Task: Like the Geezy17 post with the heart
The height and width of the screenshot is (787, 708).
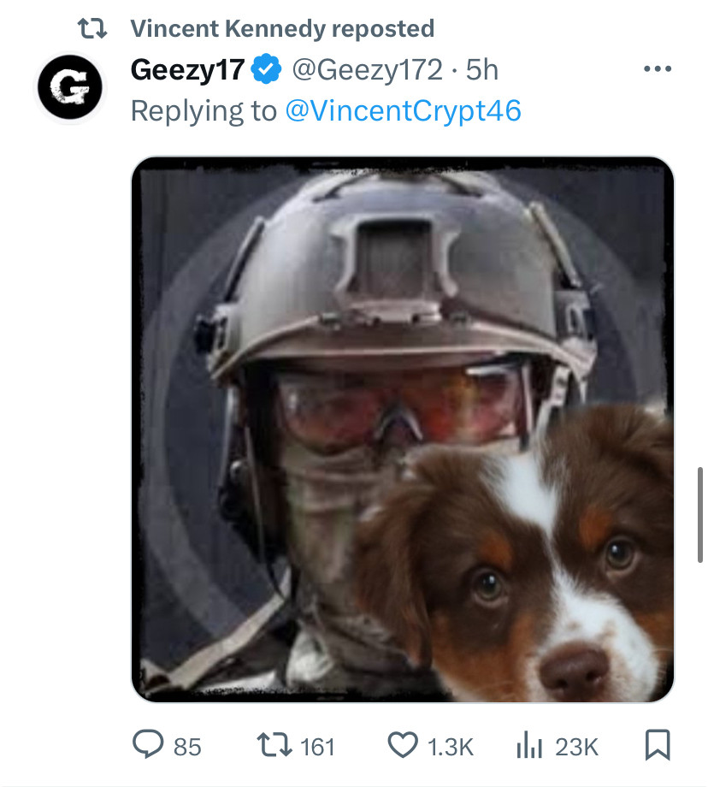Action: tap(403, 746)
